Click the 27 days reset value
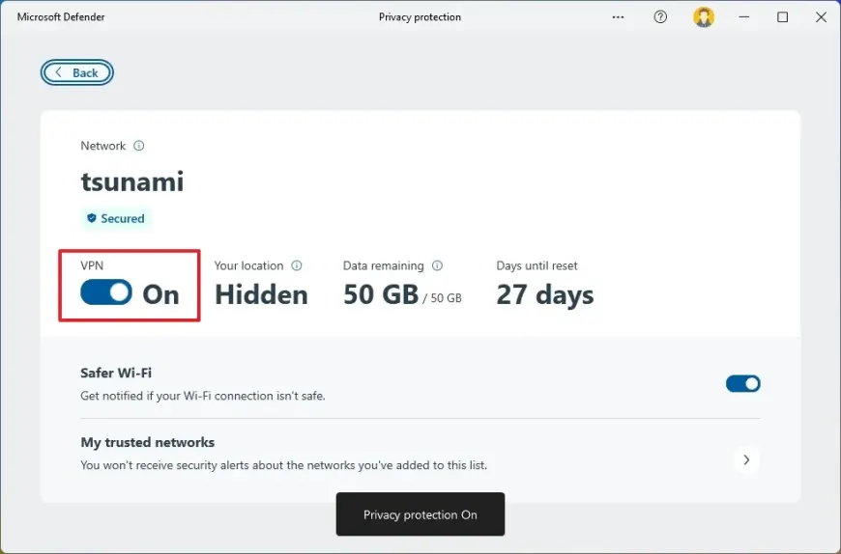Image resolution: width=841 pixels, height=554 pixels. (545, 294)
